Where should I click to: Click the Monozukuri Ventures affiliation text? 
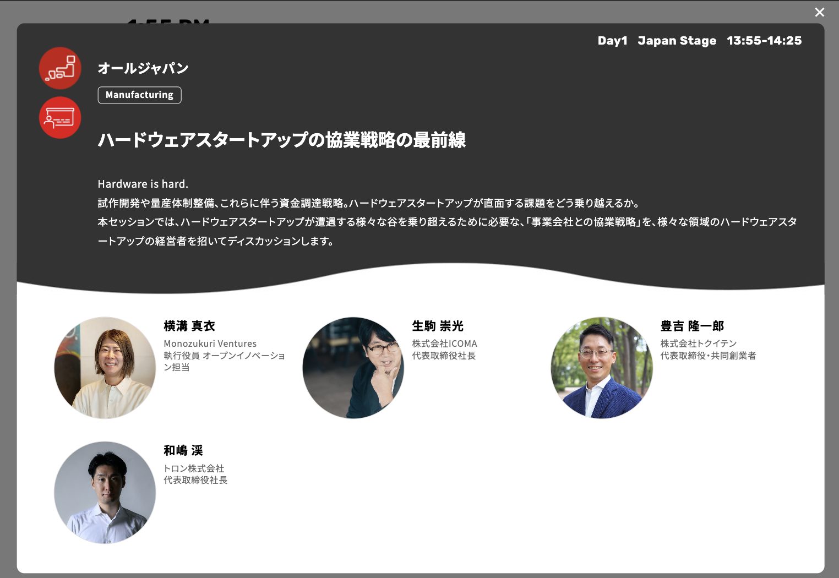pyautogui.click(x=210, y=343)
